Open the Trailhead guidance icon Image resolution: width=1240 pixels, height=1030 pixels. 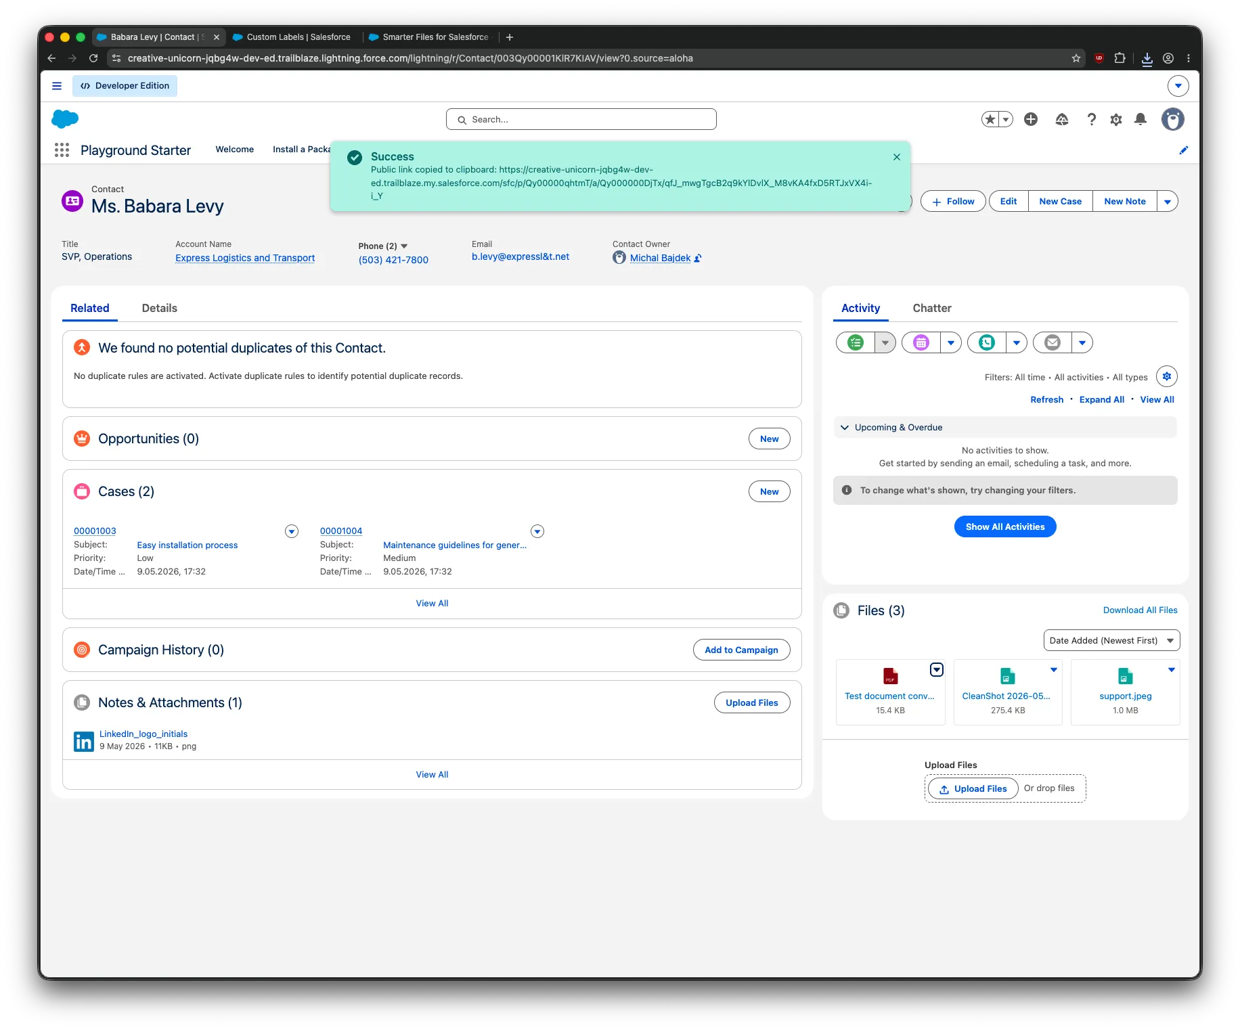tap(1062, 119)
